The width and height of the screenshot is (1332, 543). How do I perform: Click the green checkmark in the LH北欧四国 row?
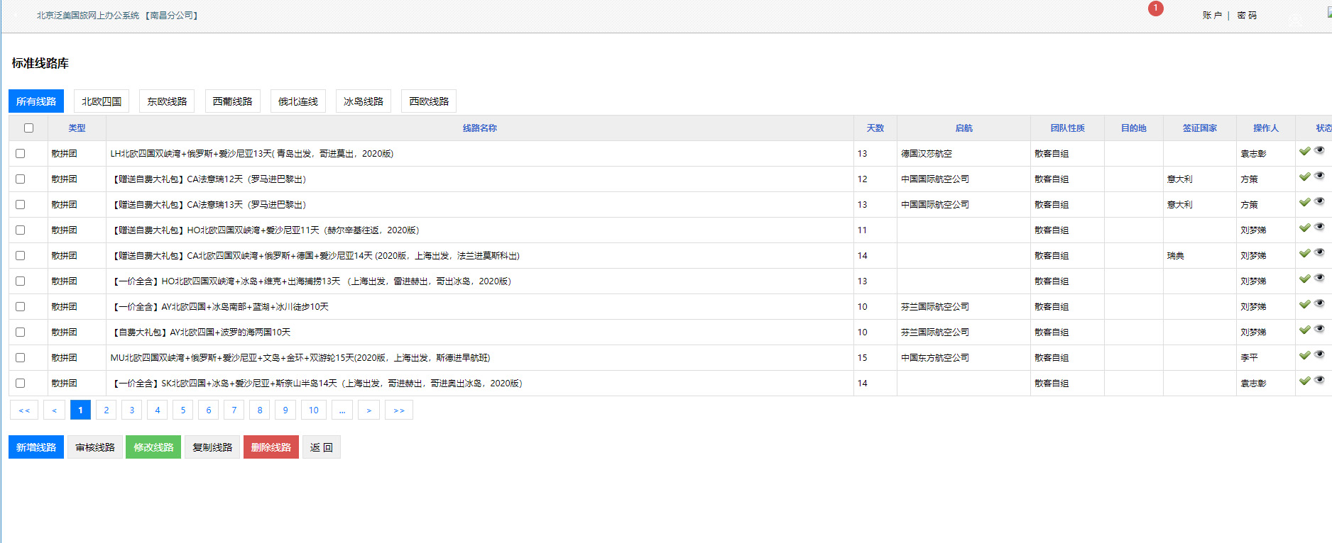(x=1305, y=151)
